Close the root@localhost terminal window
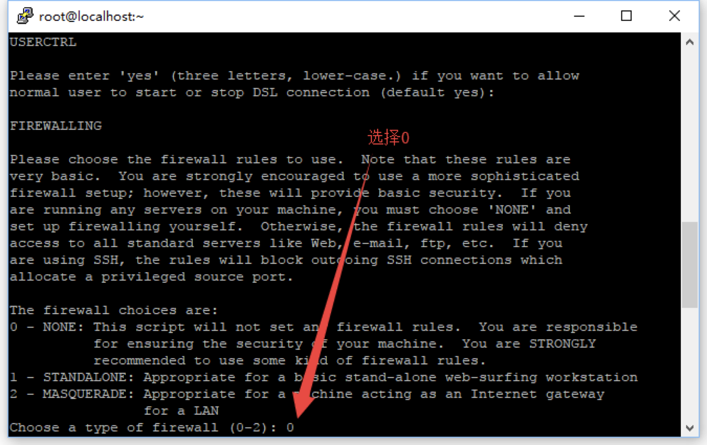 point(674,16)
